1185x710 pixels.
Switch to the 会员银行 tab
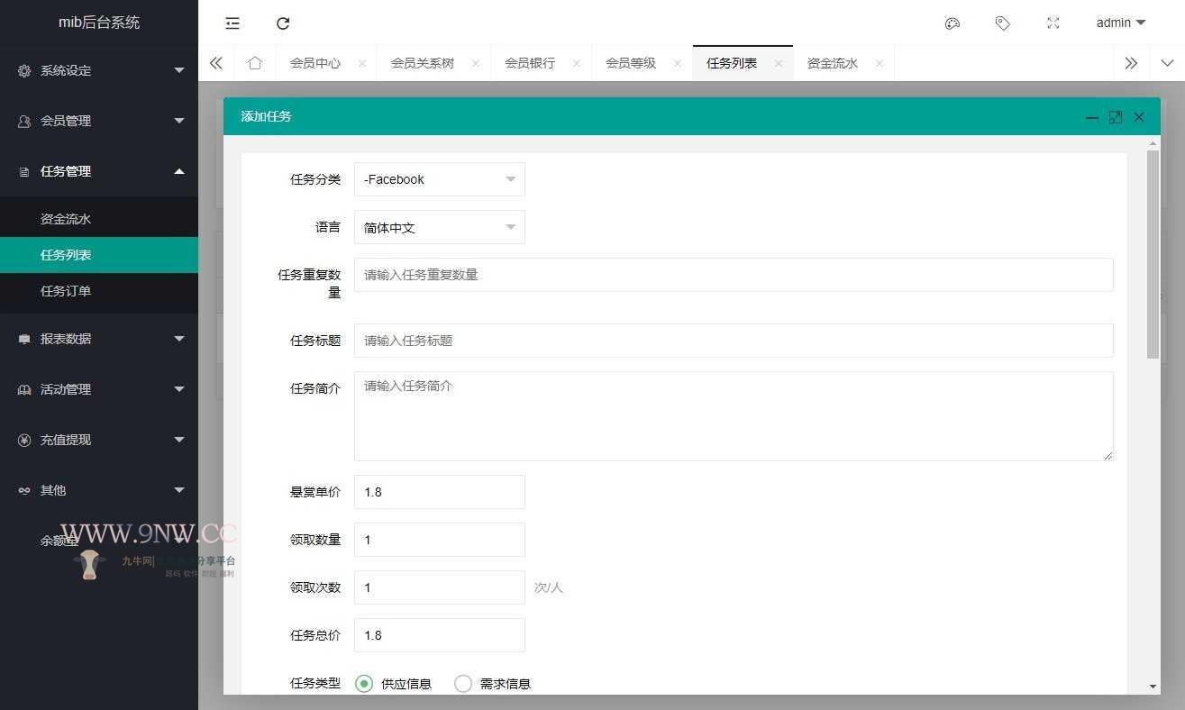tap(530, 63)
